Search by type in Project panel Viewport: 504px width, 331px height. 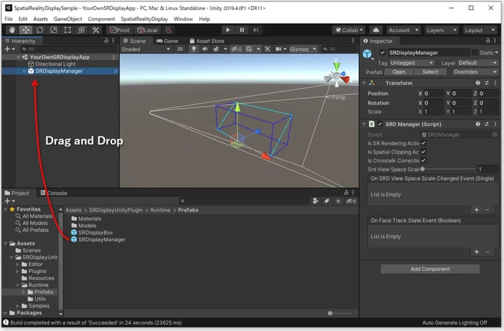point(315,201)
